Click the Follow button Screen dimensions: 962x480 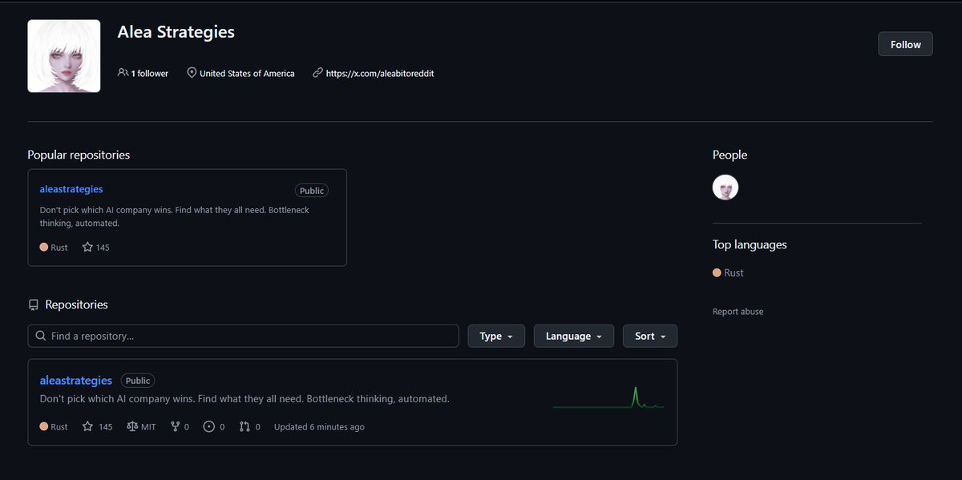[x=905, y=45]
